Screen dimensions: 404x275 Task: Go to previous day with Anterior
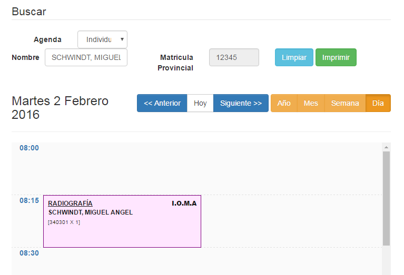(x=162, y=103)
